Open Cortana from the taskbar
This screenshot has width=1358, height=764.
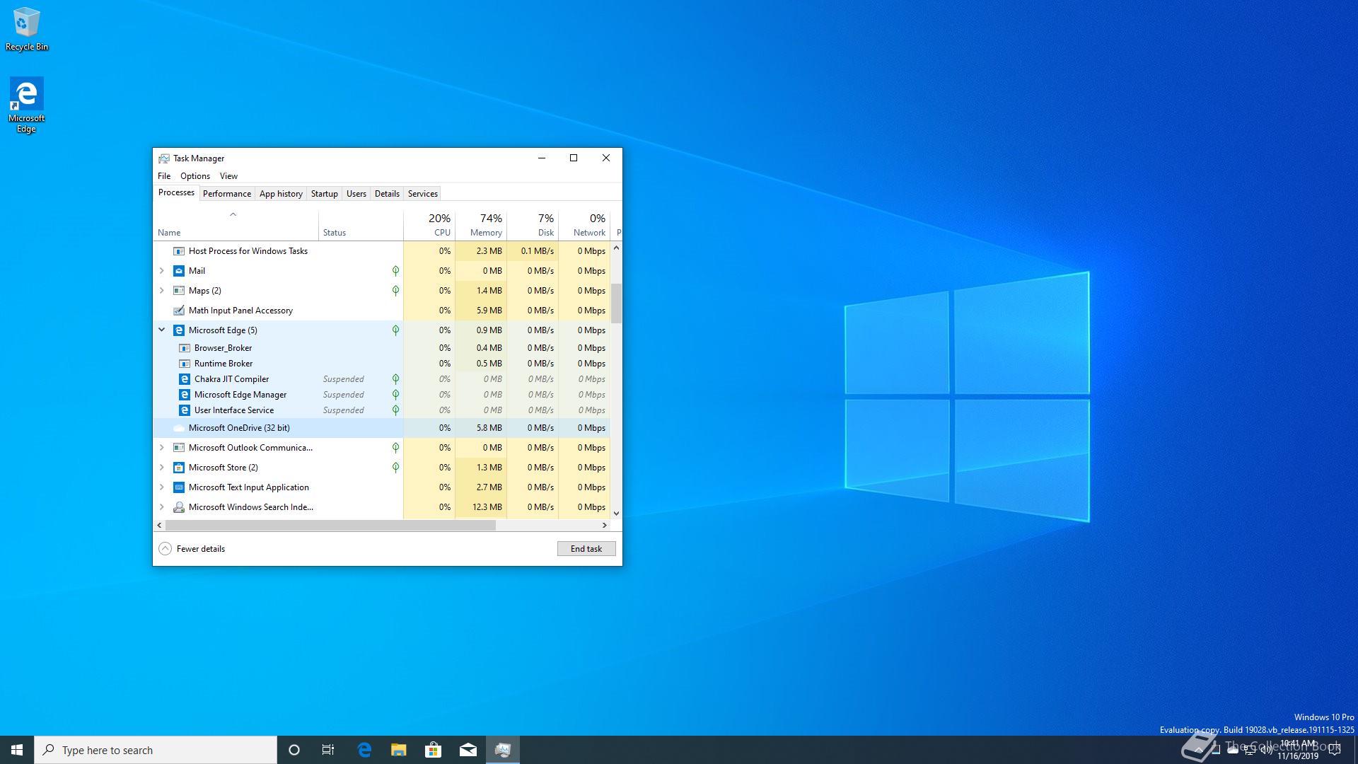click(x=294, y=750)
